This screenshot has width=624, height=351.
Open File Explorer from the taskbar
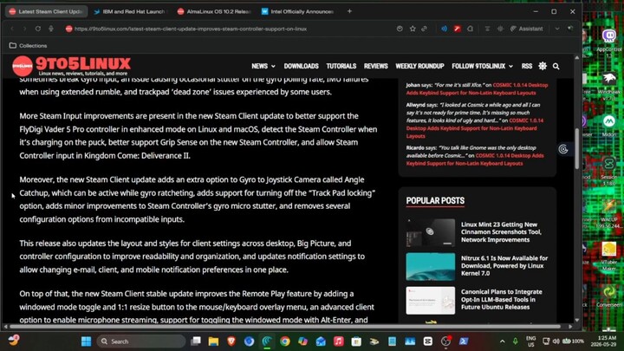tap(213, 341)
